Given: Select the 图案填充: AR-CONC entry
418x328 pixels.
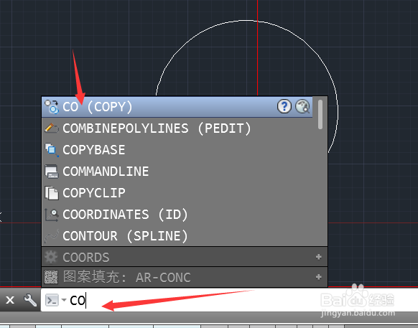Looking at the screenshot, I should tap(185, 277).
